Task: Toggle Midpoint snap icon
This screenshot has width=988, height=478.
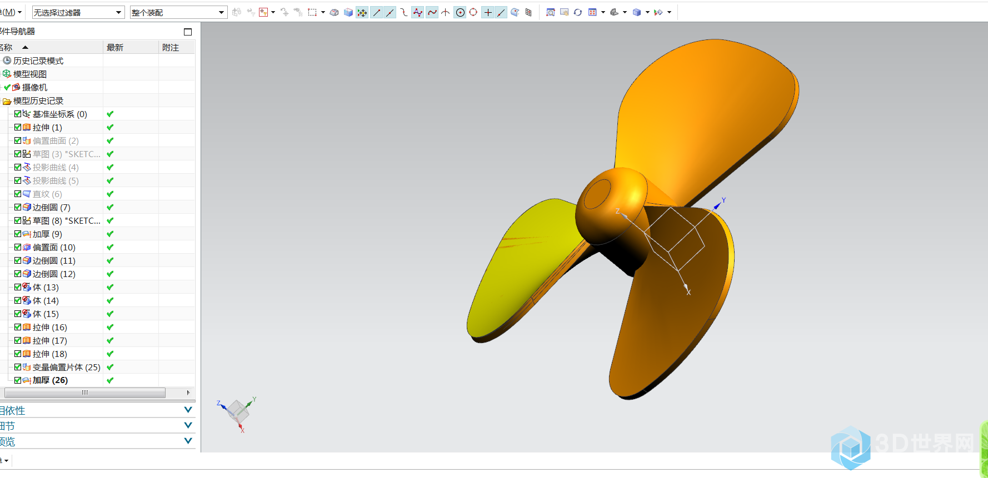Action: point(390,12)
